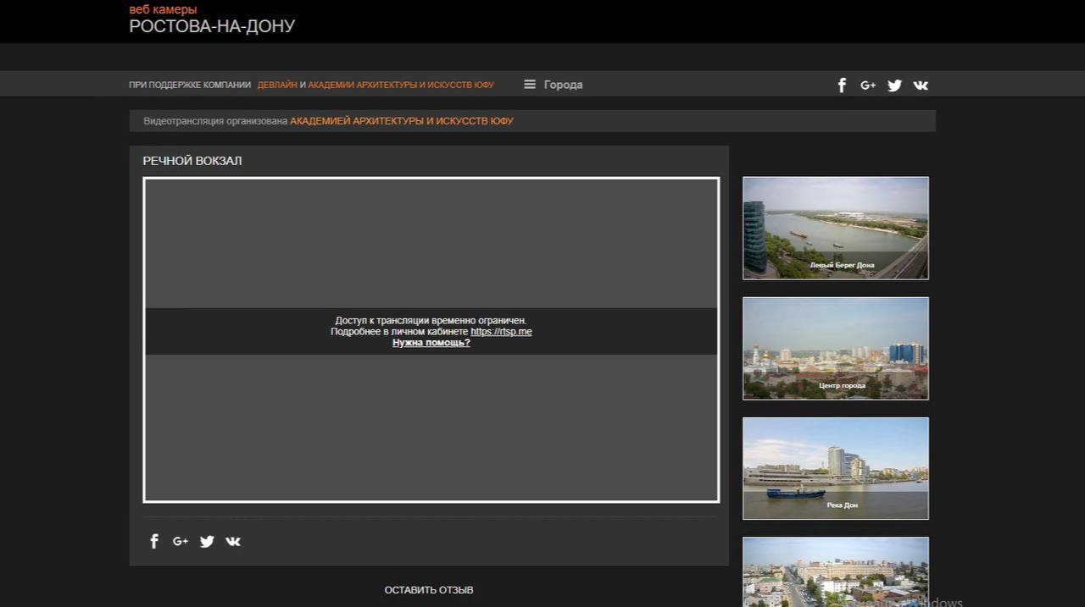Go to РОСТОВА-НА-ДОНУ site title
The width and height of the screenshot is (1085, 607).
click(x=212, y=26)
